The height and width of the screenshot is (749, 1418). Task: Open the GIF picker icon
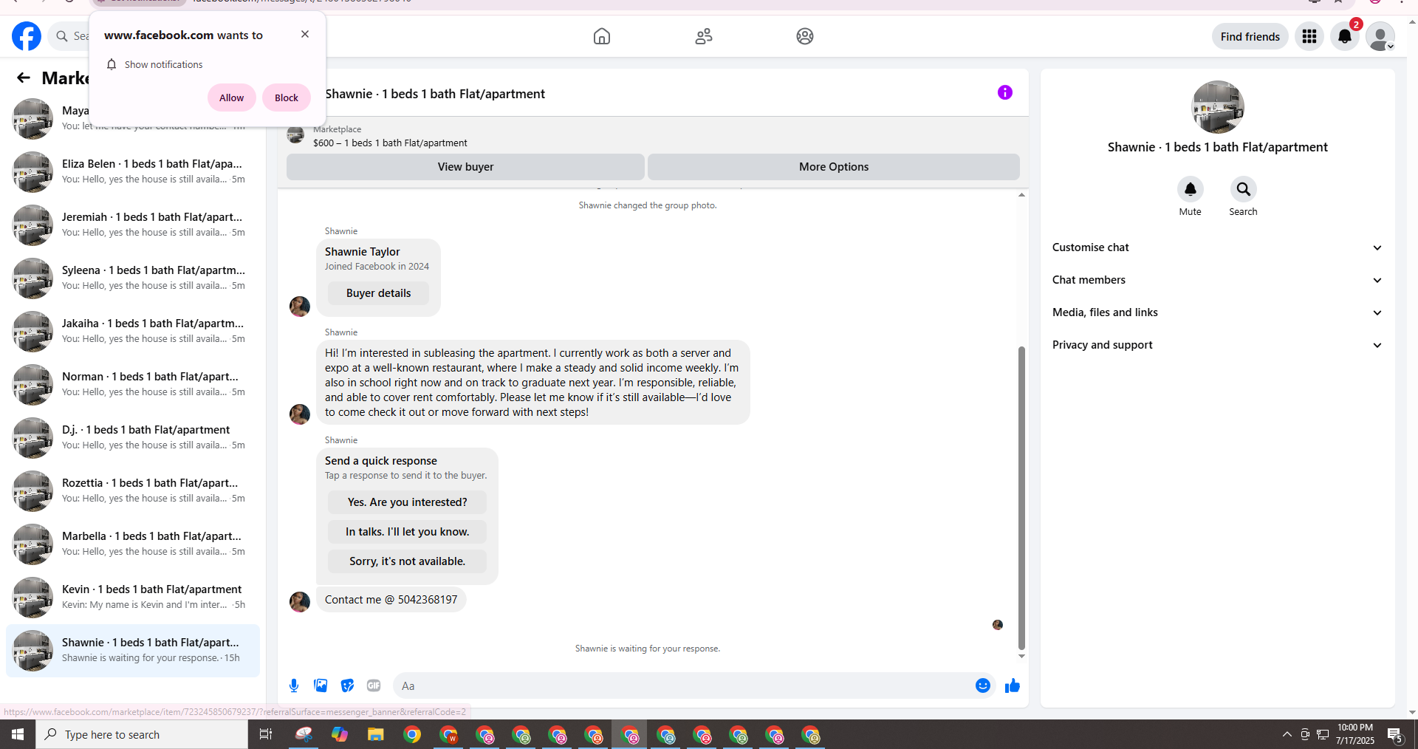374,685
